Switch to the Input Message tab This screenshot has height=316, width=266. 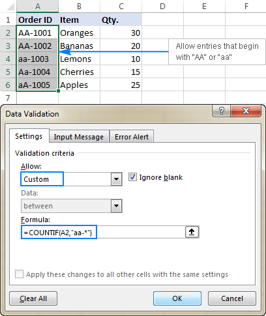click(79, 137)
